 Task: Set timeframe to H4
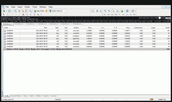[123, 15]
